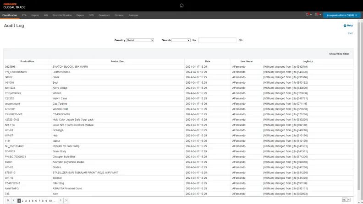Click the OneSource Global Trade logo
Image resolution: width=363 pixels, height=204 pixels.
tap(14, 5)
